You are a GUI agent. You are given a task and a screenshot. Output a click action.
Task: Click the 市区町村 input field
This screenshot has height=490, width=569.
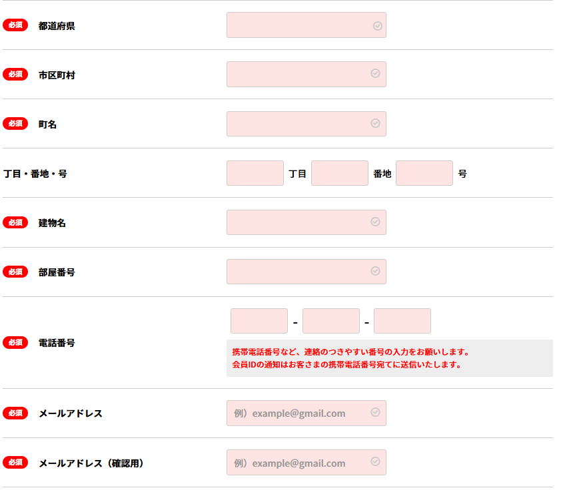pos(300,75)
